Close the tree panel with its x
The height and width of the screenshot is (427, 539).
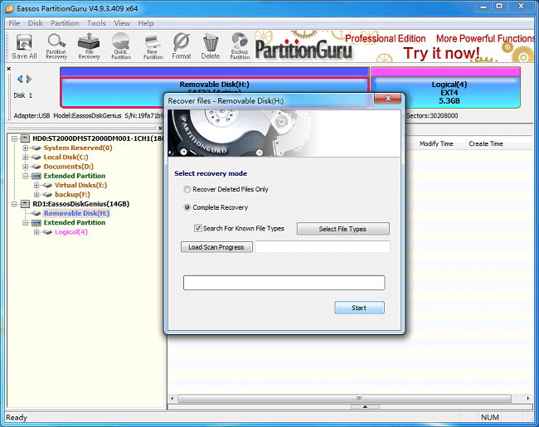[160, 129]
